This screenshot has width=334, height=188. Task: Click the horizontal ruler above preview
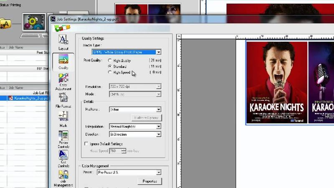258,36
